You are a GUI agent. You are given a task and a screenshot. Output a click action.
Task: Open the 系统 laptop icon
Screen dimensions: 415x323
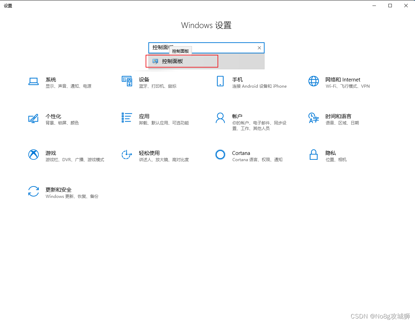pyautogui.click(x=34, y=81)
